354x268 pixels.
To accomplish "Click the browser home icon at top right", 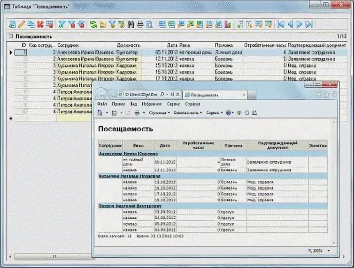I will point(319,95).
